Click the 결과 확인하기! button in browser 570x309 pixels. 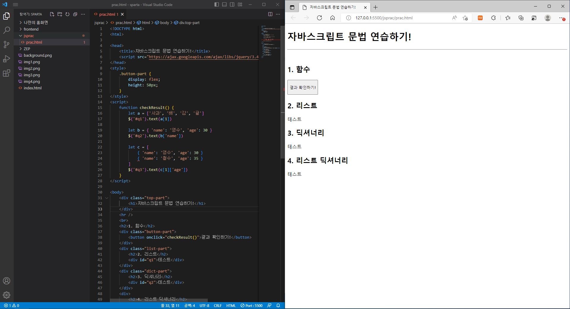[x=303, y=87]
